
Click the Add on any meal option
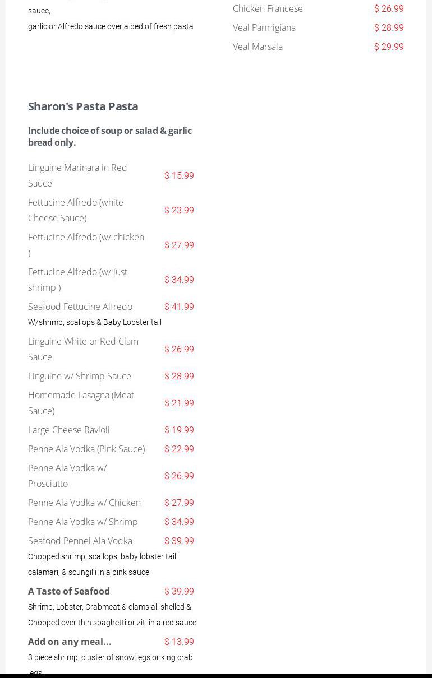click(x=70, y=642)
